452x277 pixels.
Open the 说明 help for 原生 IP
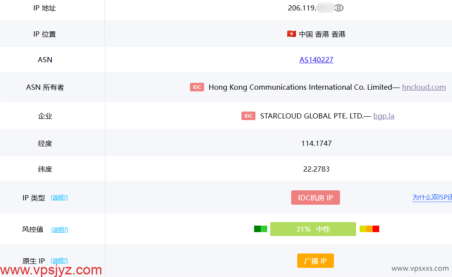[59, 260]
